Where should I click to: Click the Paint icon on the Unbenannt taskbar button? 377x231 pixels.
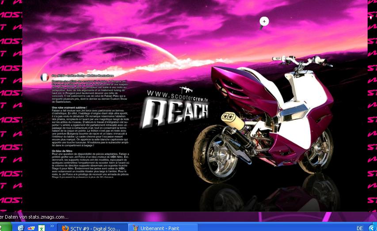point(135,228)
